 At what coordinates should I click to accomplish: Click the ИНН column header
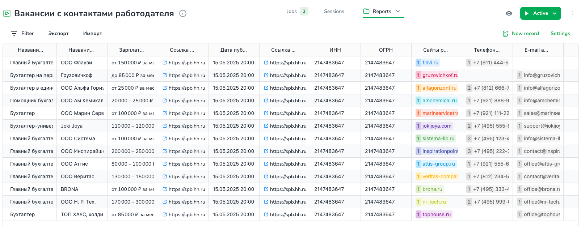point(335,50)
